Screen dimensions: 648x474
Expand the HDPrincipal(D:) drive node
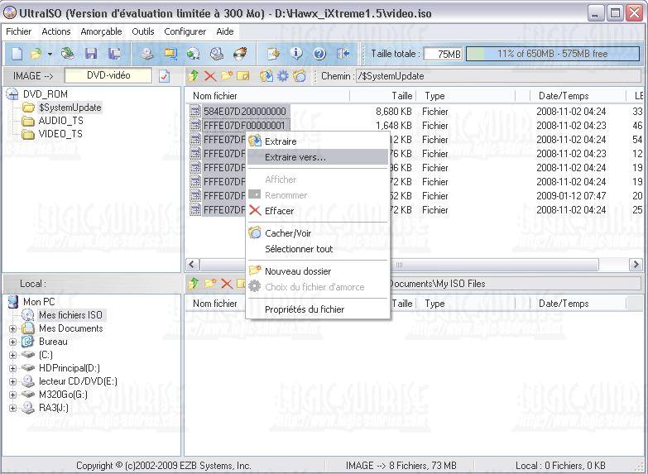12,369
